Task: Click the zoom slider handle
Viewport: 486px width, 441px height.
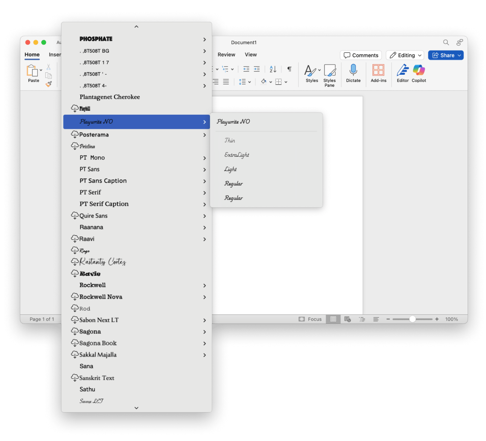Action: coord(412,319)
